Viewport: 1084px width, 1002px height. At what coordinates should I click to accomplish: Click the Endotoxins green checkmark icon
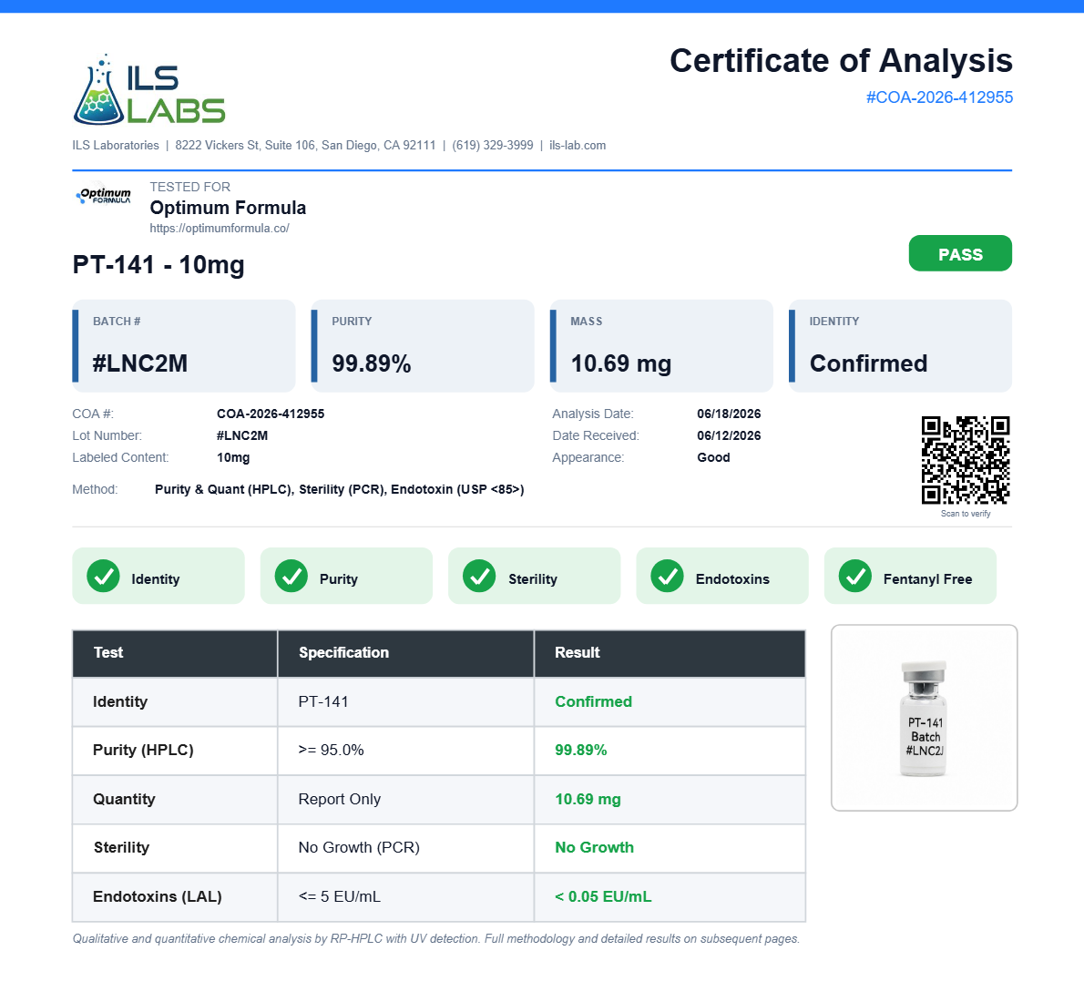coord(667,576)
